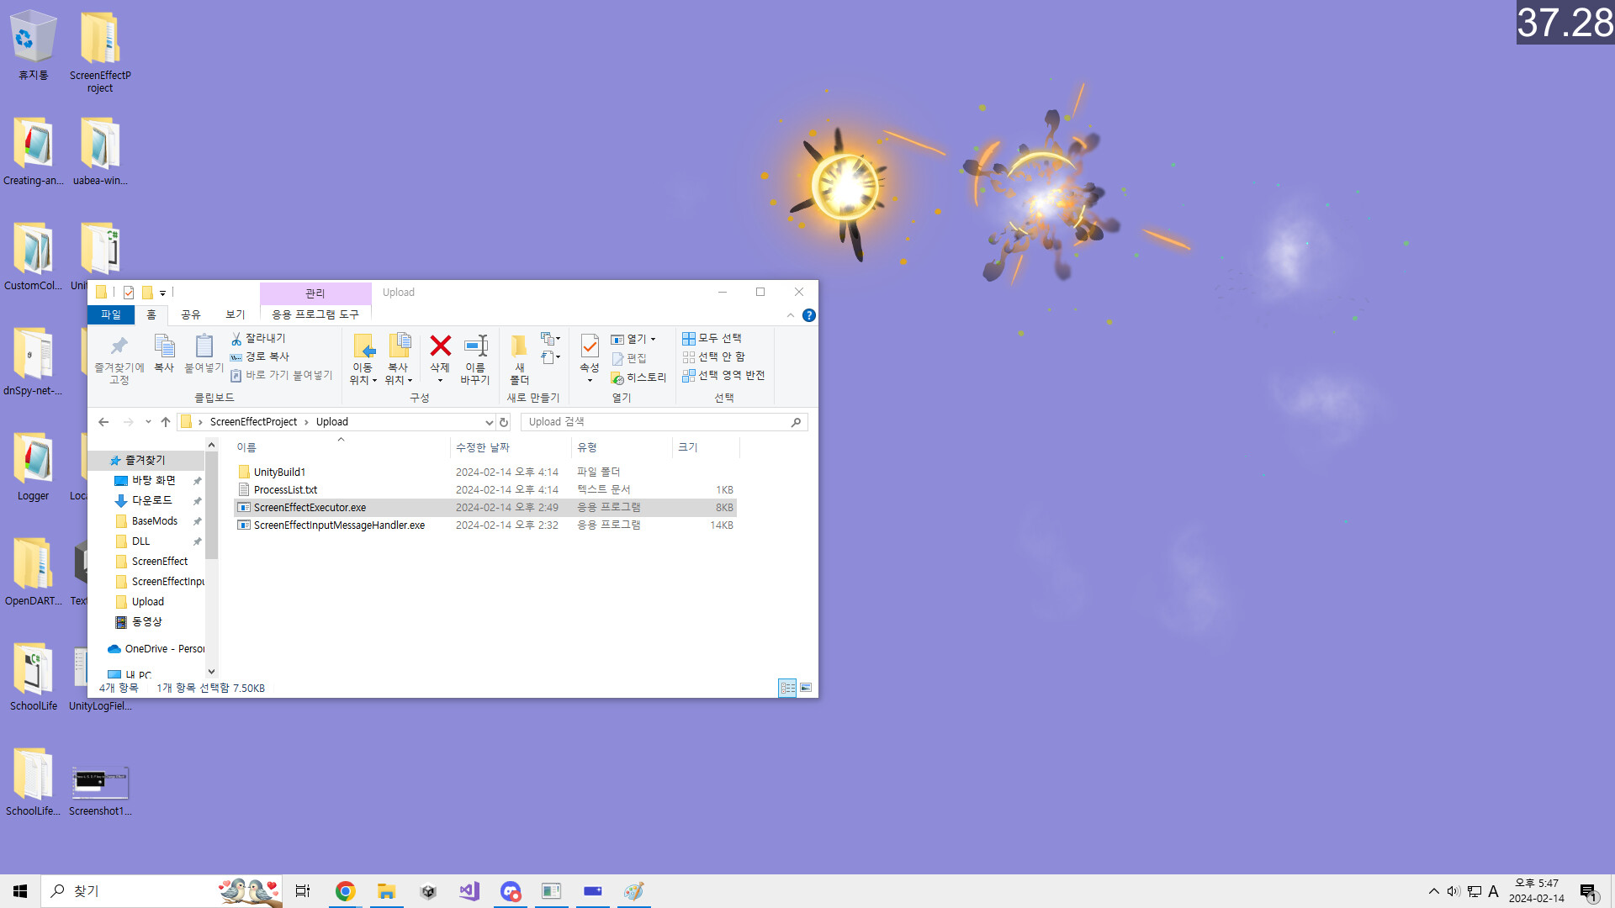Navigate back using the back arrow
The width and height of the screenshot is (1615, 908).
pos(103,421)
